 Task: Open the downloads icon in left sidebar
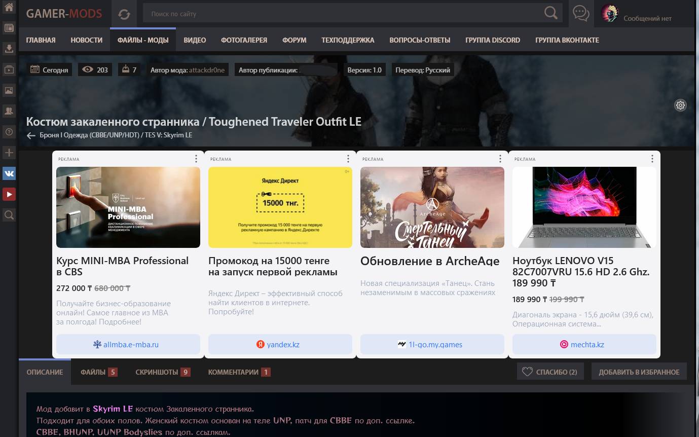click(9, 49)
